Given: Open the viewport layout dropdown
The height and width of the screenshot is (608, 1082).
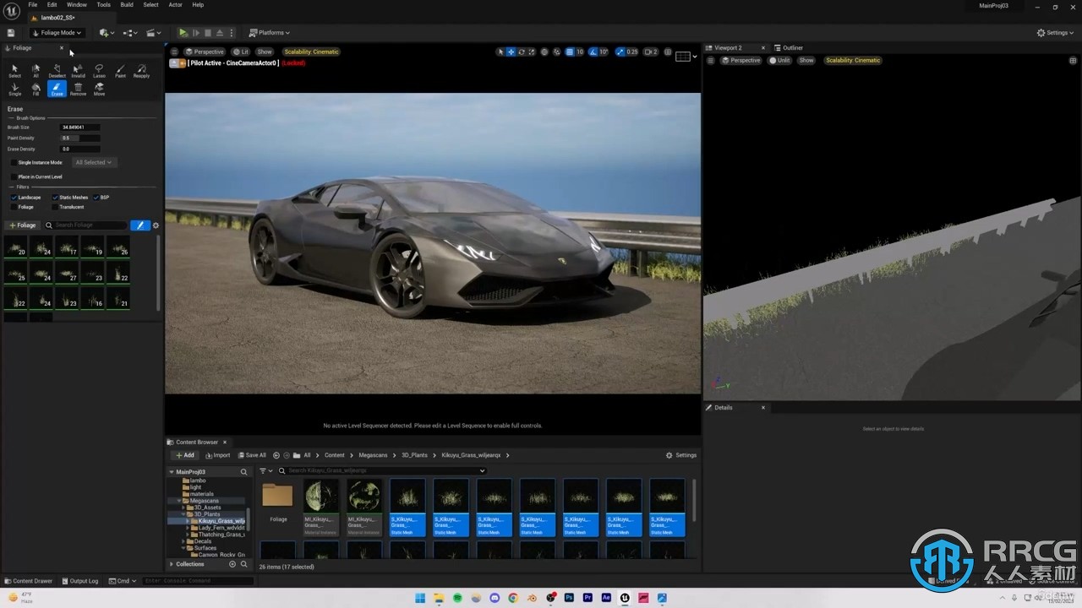Looking at the screenshot, I should coord(686,57).
